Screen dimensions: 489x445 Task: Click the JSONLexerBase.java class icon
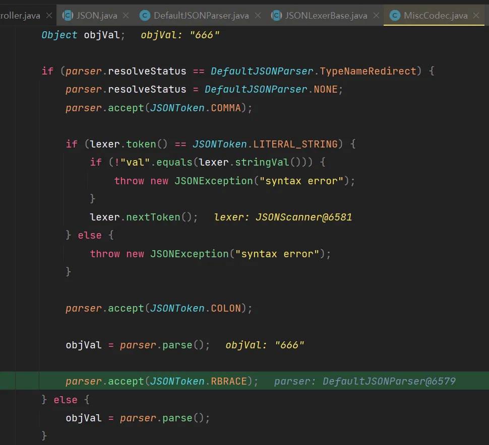[x=276, y=16]
